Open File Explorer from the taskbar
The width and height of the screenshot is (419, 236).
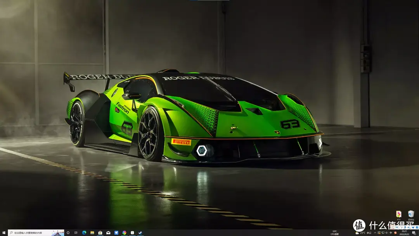point(92,233)
